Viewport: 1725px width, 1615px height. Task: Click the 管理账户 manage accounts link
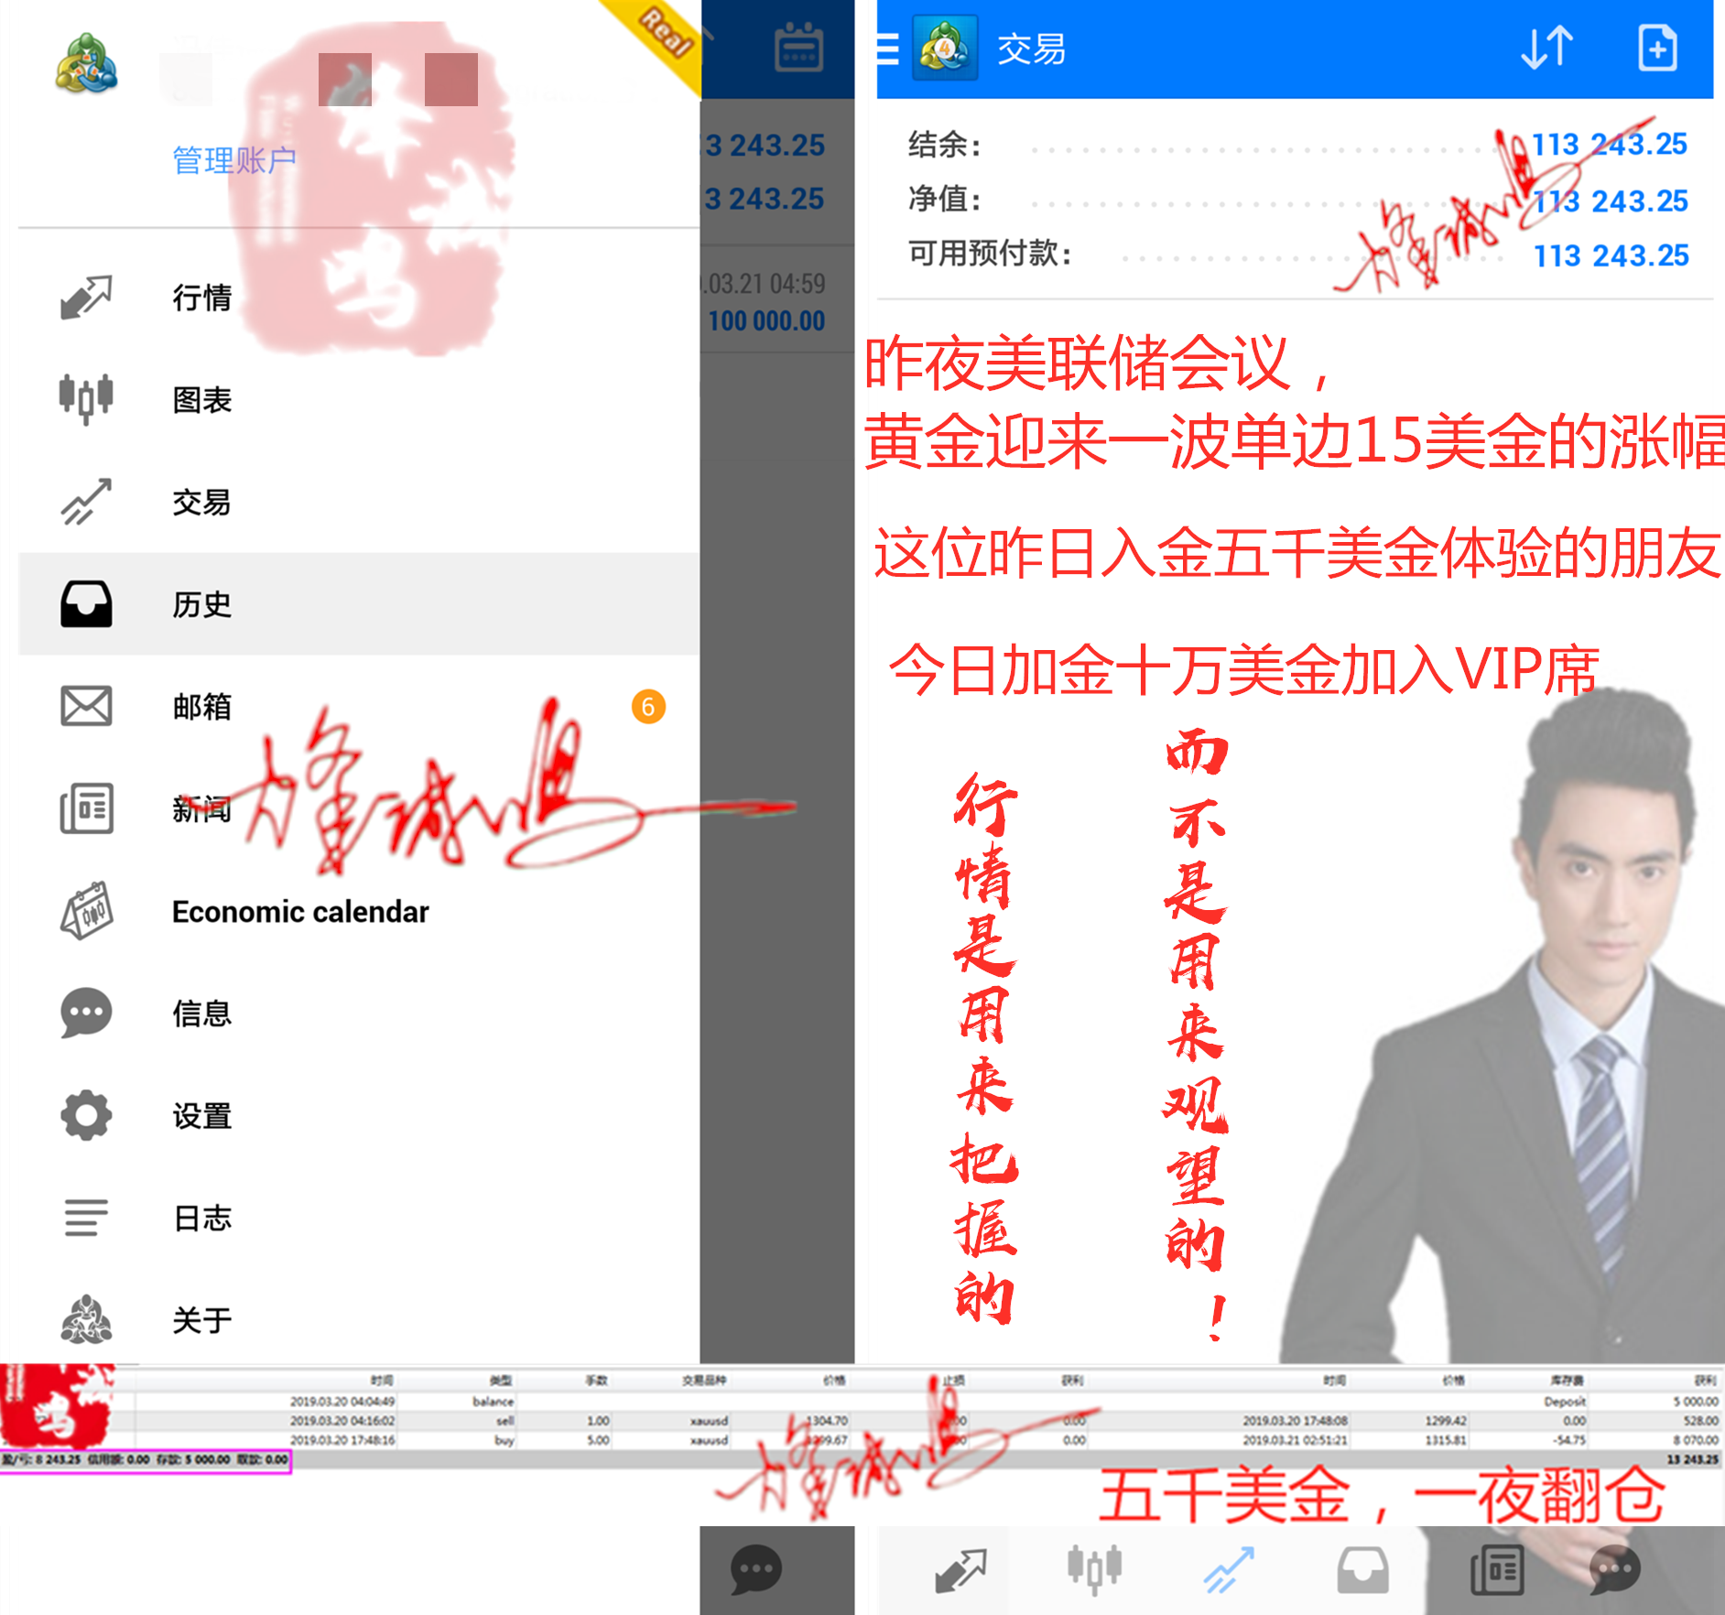[x=234, y=160]
